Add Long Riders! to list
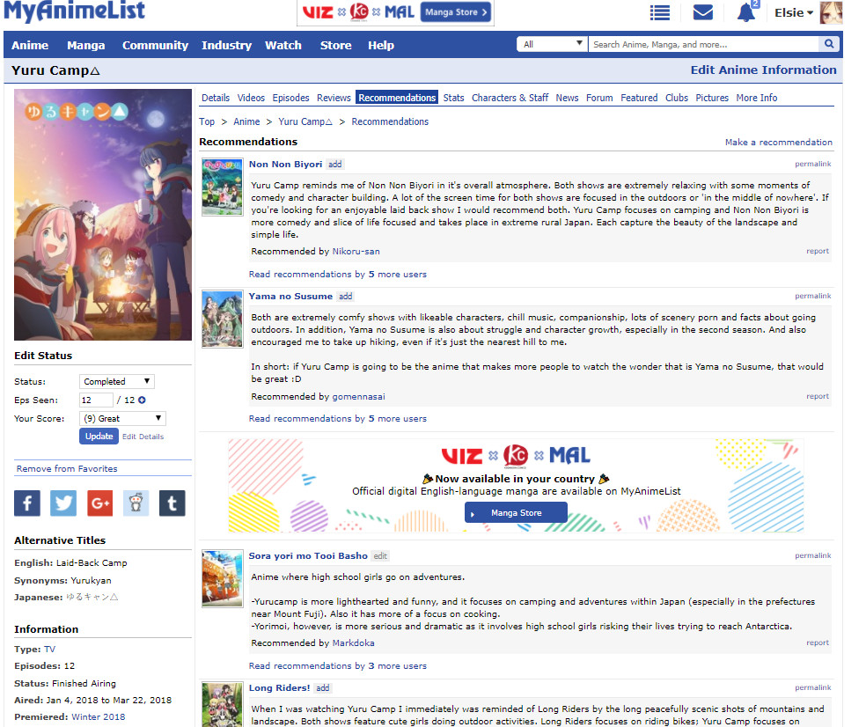 pyautogui.click(x=322, y=687)
